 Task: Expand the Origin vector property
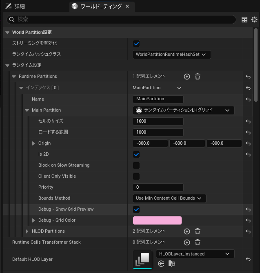pyautogui.click(x=33, y=143)
